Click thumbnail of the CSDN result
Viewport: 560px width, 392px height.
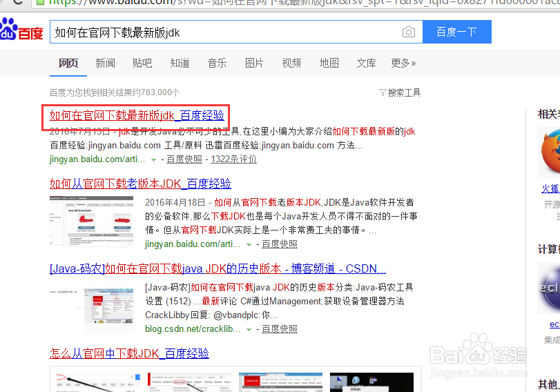(x=91, y=306)
